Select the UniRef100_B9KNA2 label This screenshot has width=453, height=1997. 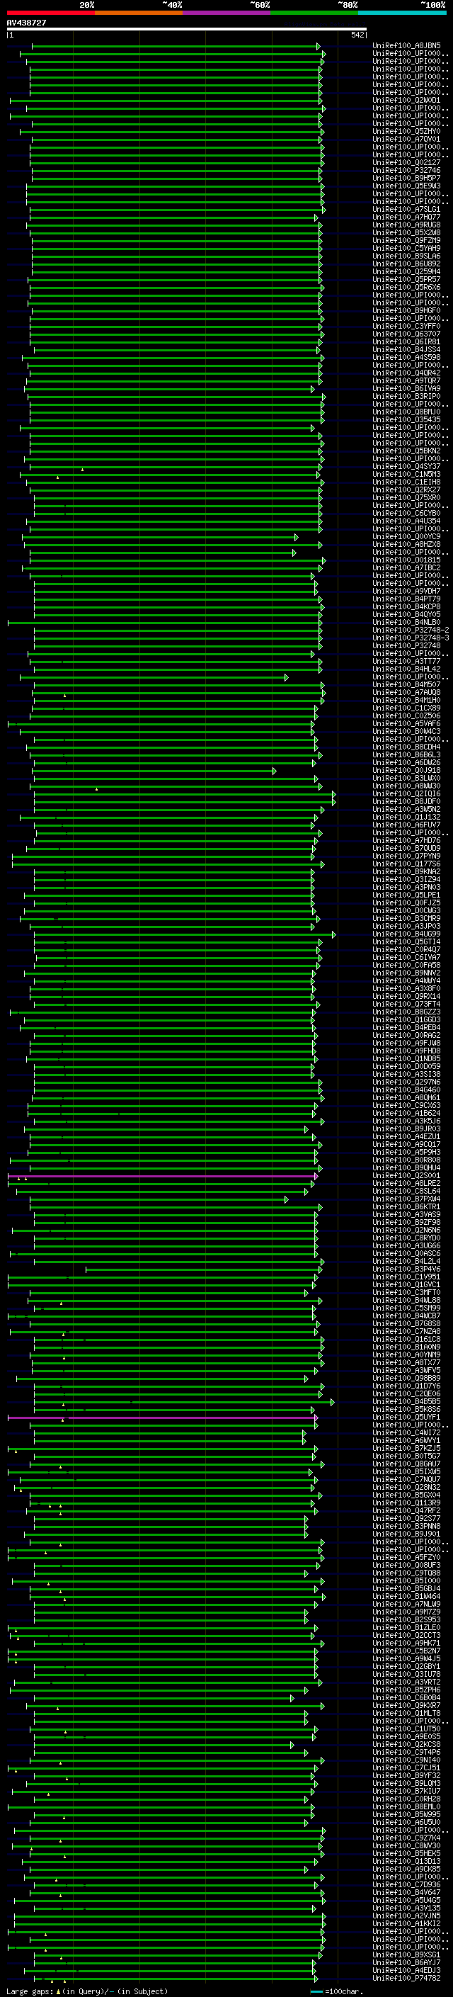[406, 871]
